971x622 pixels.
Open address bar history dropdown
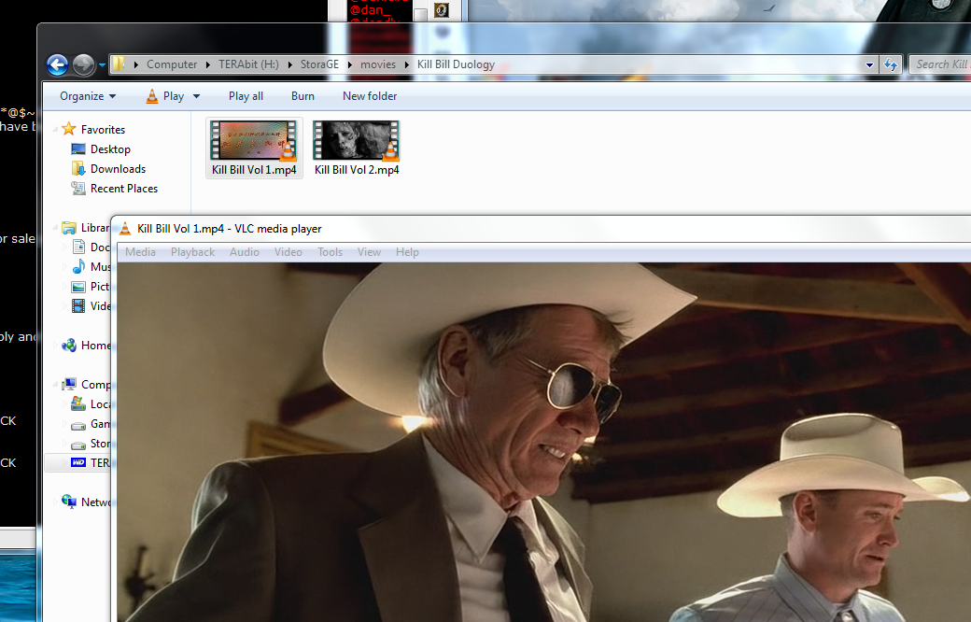(869, 64)
